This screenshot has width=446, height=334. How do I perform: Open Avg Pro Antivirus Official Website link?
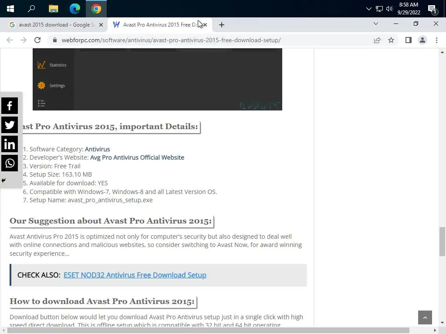[x=137, y=157]
